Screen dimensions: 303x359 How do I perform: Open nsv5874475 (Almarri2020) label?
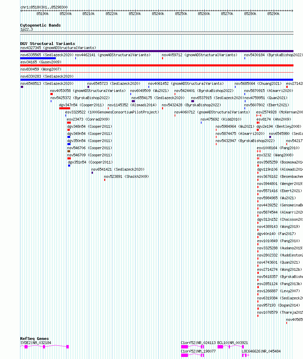240,134
